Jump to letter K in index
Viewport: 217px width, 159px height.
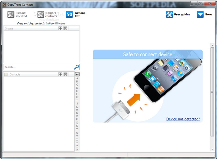pos(77,107)
